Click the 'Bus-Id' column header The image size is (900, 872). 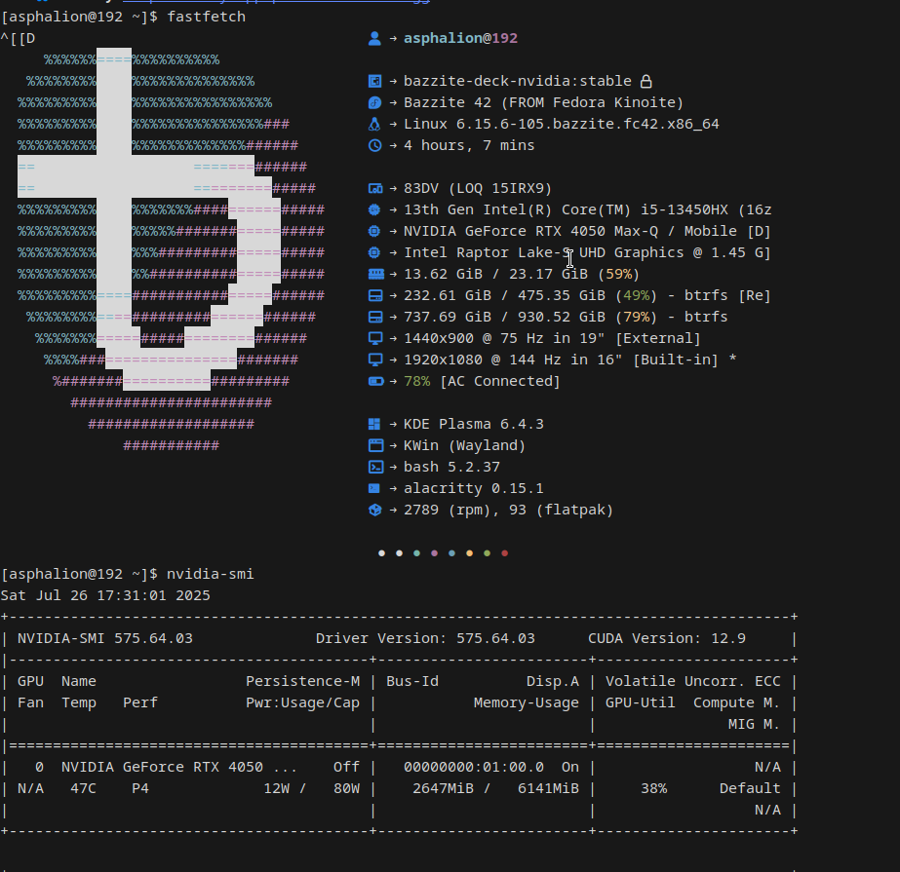412,682
